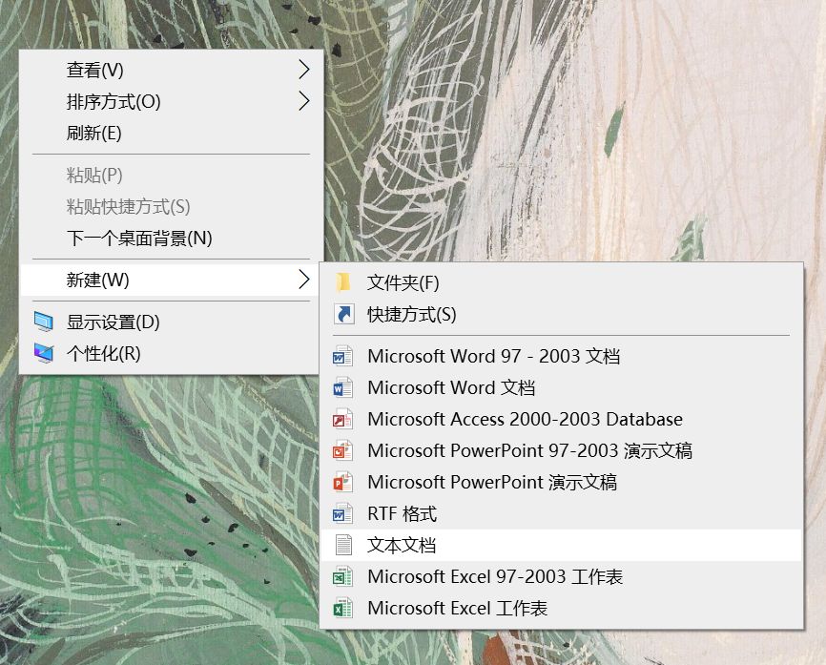Click the Microsoft Excel 工作表 icon
This screenshot has height=665, width=826.
coord(341,608)
